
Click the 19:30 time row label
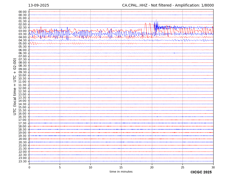22,136
